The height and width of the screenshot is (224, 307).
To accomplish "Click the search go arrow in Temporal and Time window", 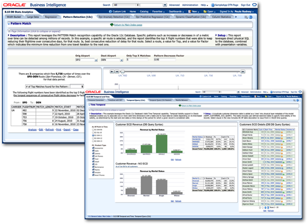I will (x=238, y=92).
